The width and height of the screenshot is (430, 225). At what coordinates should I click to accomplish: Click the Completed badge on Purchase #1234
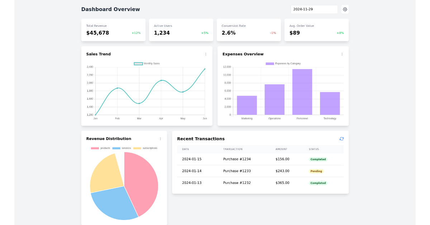(318, 159)
